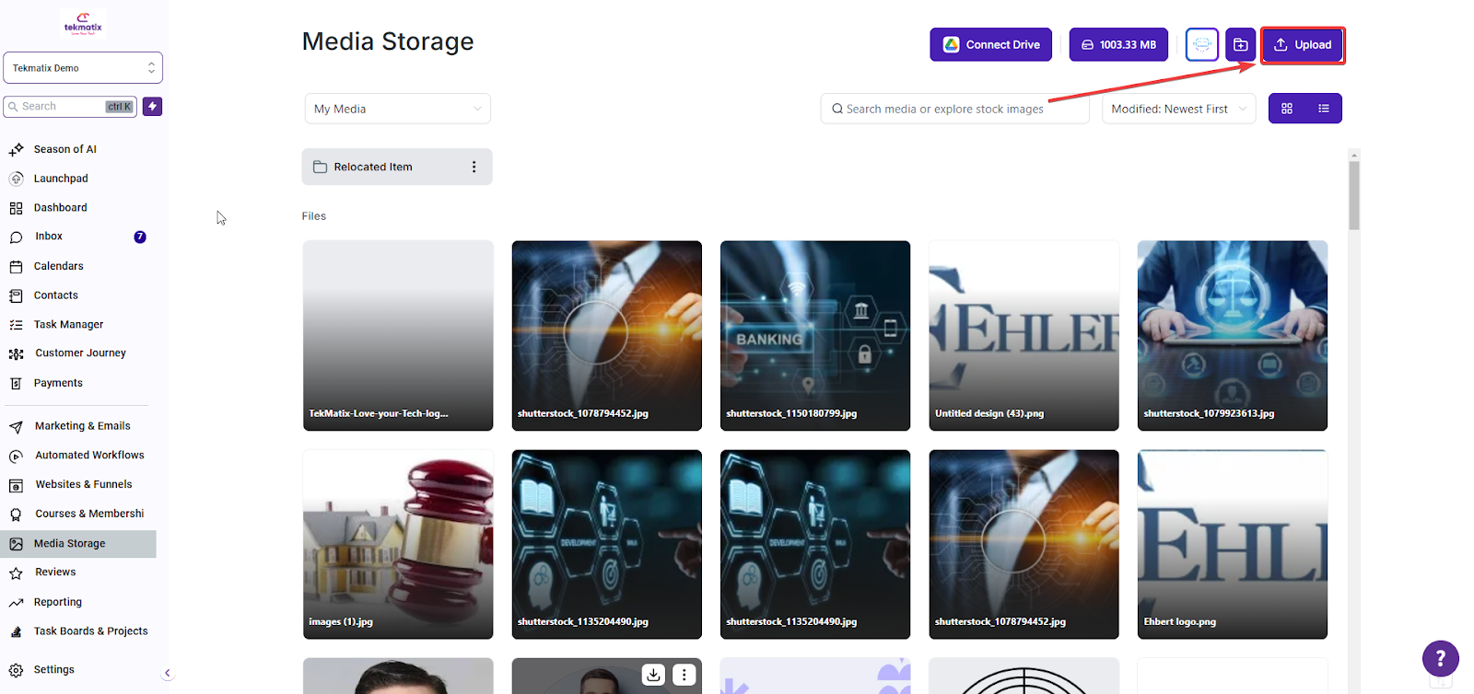This screenshot has width=1474, height=694.
Task: Navigate to Contacts
Action: (x=55, y=295)
